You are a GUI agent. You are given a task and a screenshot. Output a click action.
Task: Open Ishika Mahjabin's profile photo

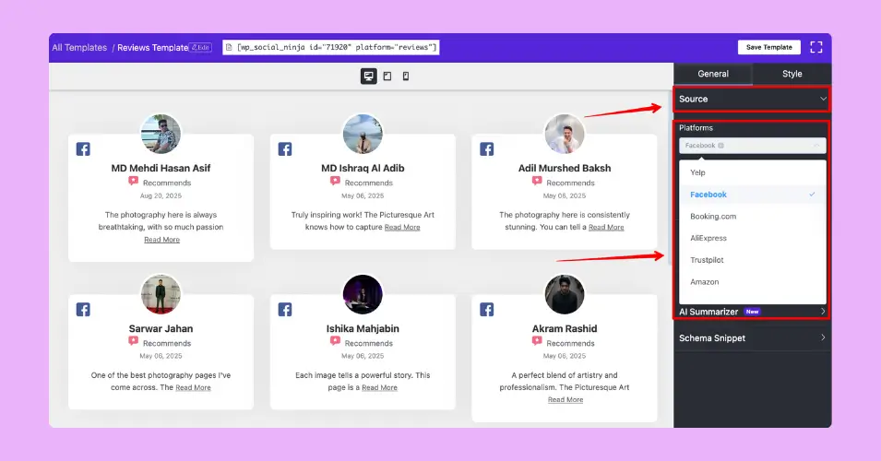click(363, 294)
